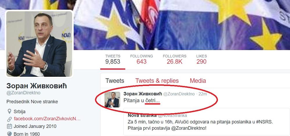
Task: Open the Followers 26.8K list
Action: click(x=174, y=59)
